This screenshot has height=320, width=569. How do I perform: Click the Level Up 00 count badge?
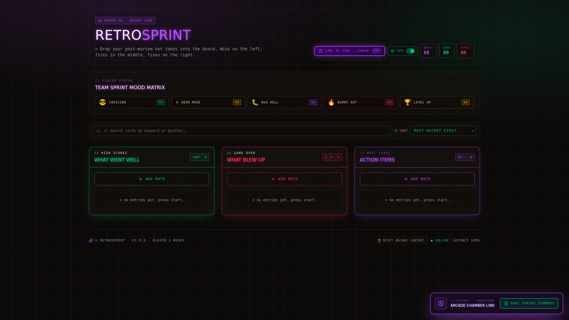pyautogui.click(x=466, y=102)
